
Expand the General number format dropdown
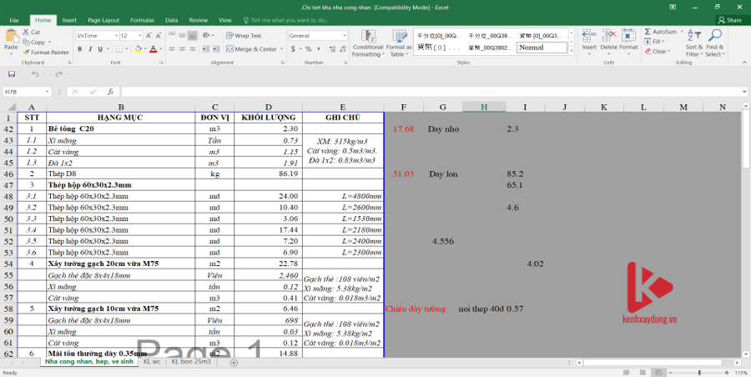pos(343,36)
